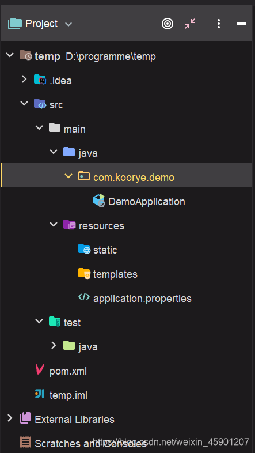Collapse all tree nodes icon

190,24
